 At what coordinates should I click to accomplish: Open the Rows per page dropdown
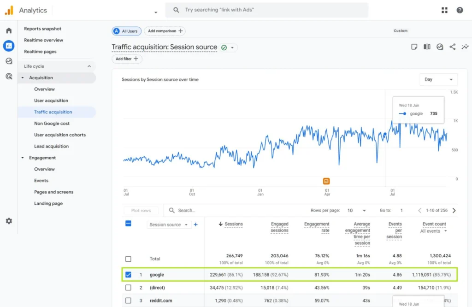click(357, 210)
